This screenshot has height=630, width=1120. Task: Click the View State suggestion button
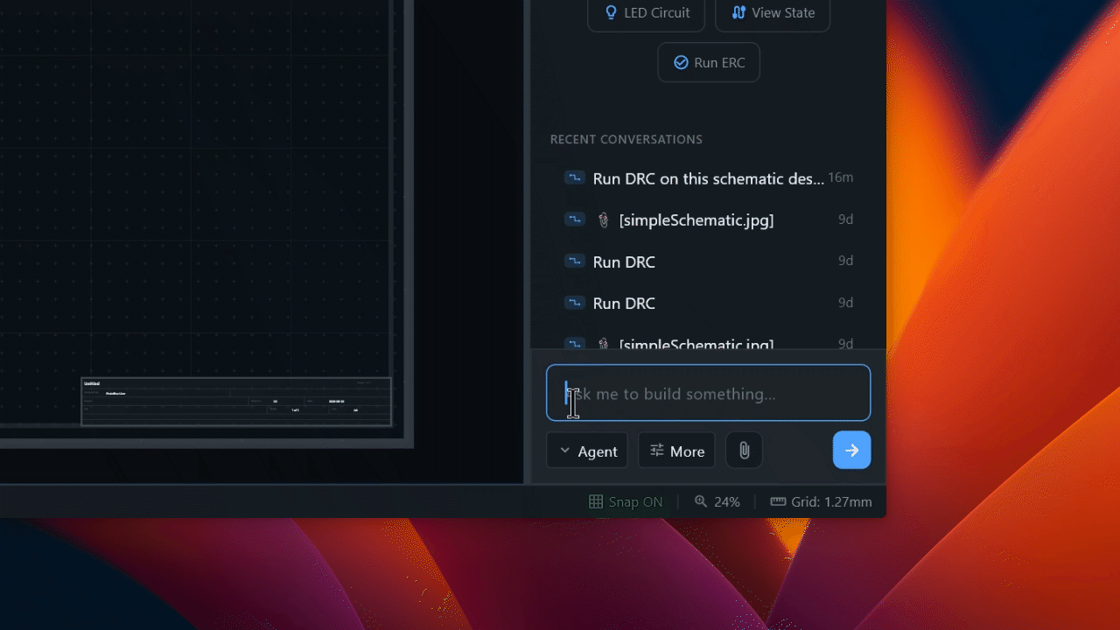[773, 13]
